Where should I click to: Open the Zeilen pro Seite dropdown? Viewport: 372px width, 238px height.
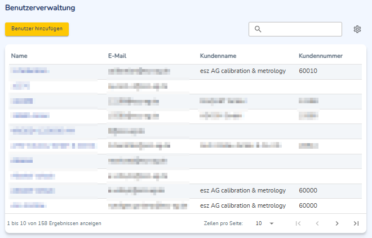(x=264, y=223)
